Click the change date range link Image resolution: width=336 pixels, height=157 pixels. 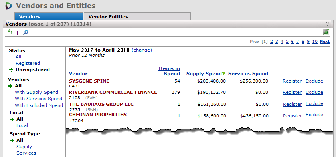click(x=142, y=50)
